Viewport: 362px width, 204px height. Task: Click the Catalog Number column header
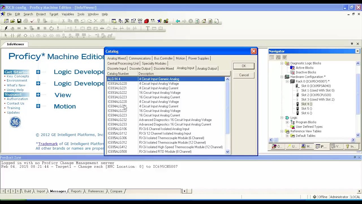tap(122, 74)
